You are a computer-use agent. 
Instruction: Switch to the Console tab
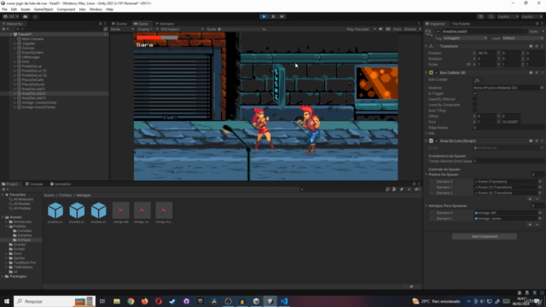tap(34, 184)
